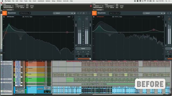Adjust the Mix slider in left Neutron
This screenshot has height=96, width=172.
(84, 59)
